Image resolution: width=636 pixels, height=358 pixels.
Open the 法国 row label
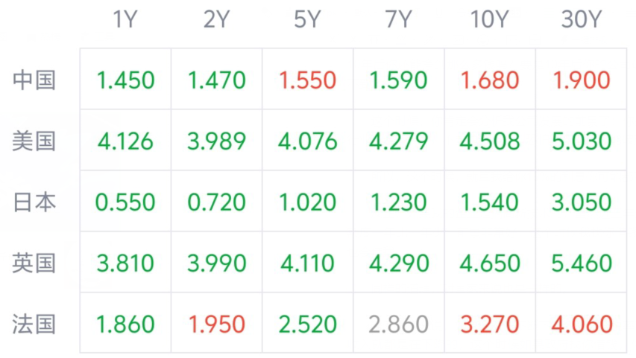pos(34,325)
